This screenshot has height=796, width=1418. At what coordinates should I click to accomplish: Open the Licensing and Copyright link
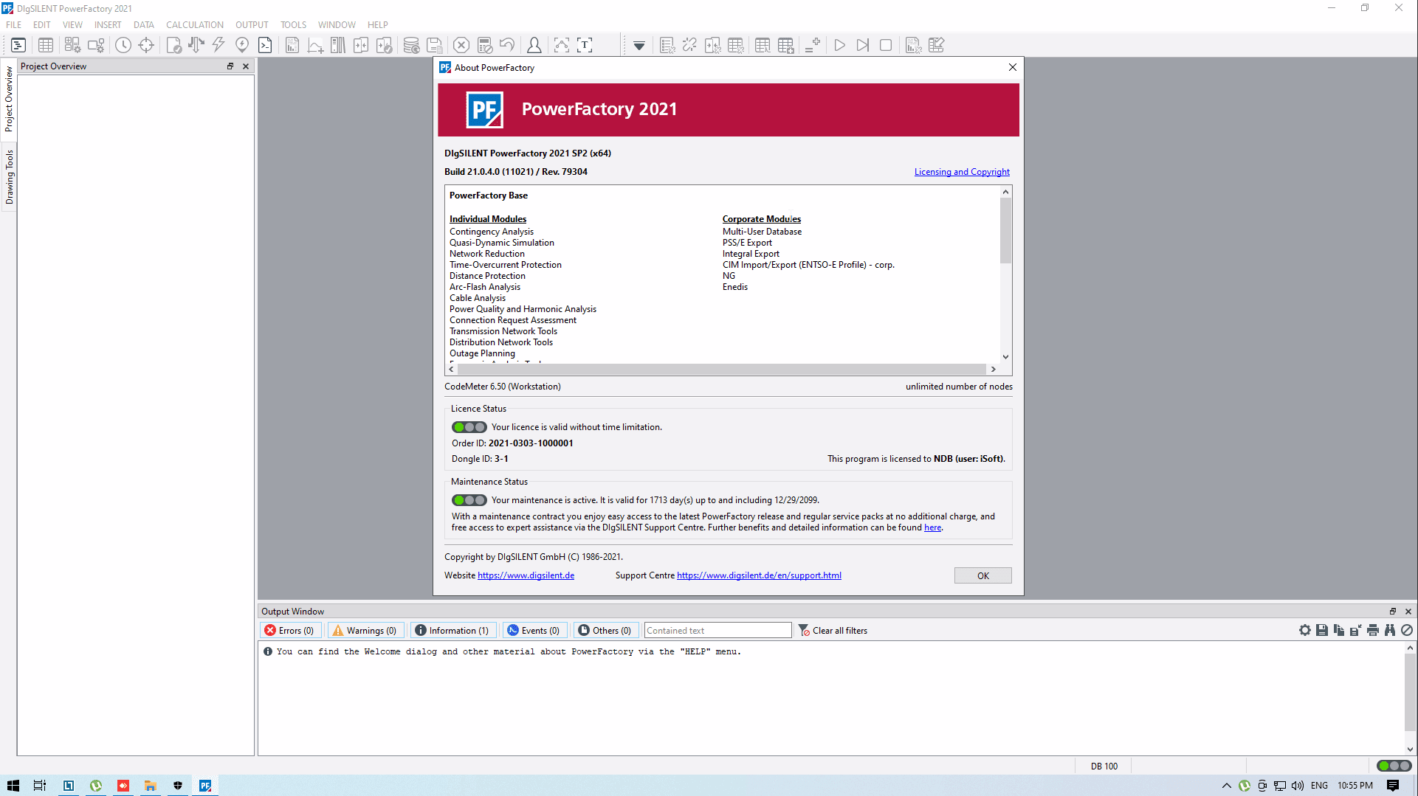[962, 172]
